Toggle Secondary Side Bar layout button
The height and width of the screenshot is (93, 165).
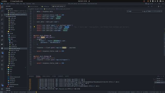(150, 4)
